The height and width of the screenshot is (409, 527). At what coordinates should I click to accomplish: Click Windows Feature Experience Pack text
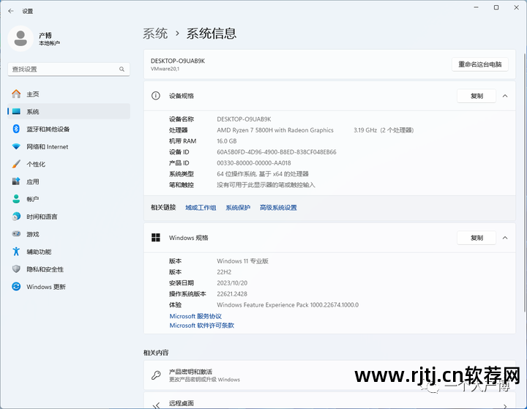[288, 305]
